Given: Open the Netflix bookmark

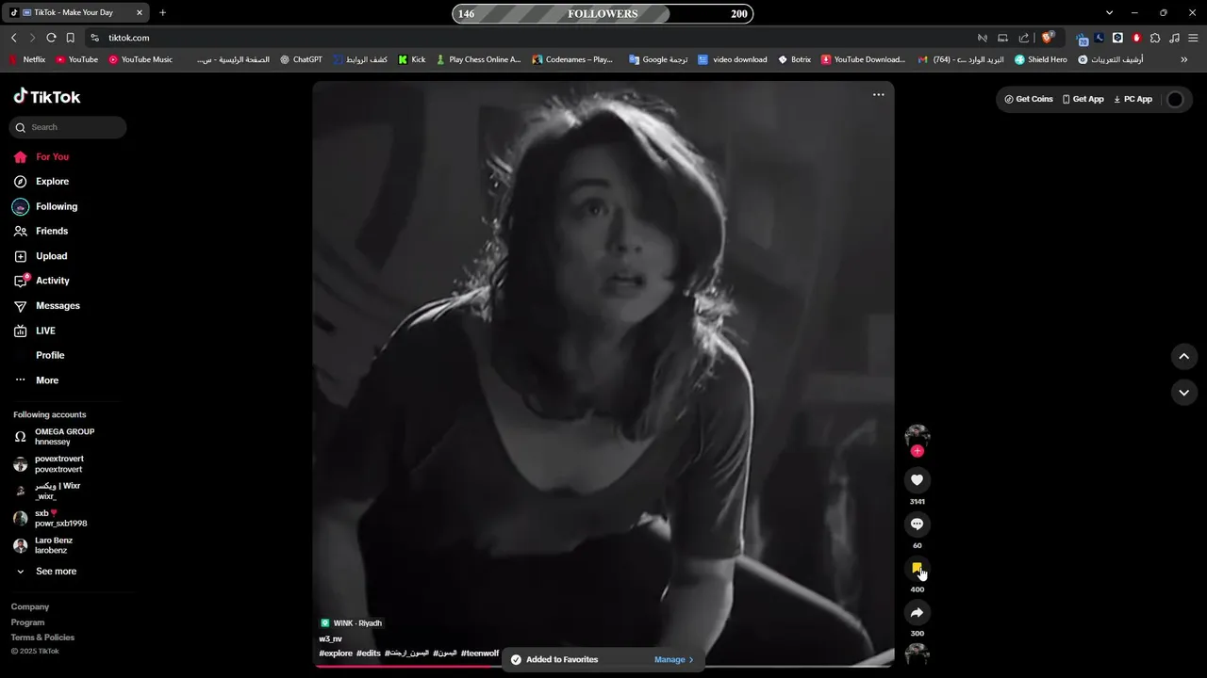Looking at the screenshot, I should [x=27, y=59].
